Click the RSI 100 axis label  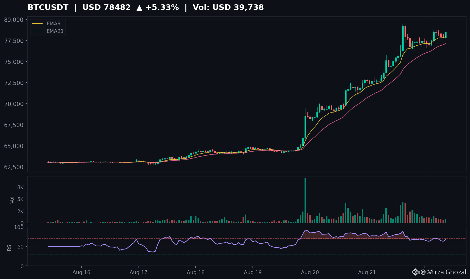click(19, 227)
